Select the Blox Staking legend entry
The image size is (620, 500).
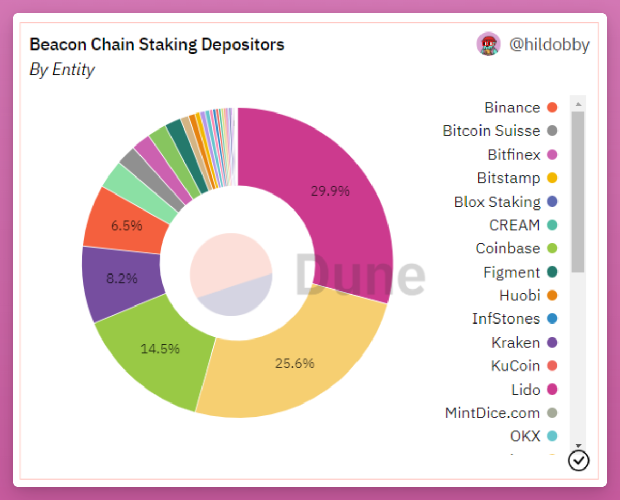506,201
